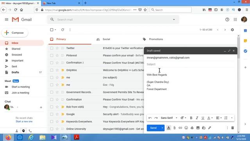
Task: Open compose More options three dots
Action: click(227, 128)
